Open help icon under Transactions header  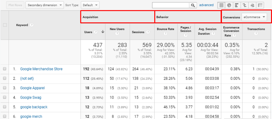256,34
